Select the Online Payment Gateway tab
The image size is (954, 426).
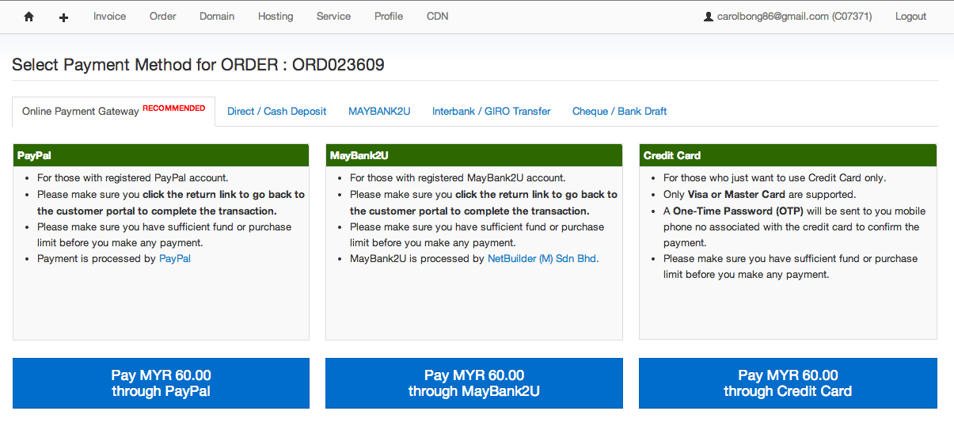(x=114, y=111)
